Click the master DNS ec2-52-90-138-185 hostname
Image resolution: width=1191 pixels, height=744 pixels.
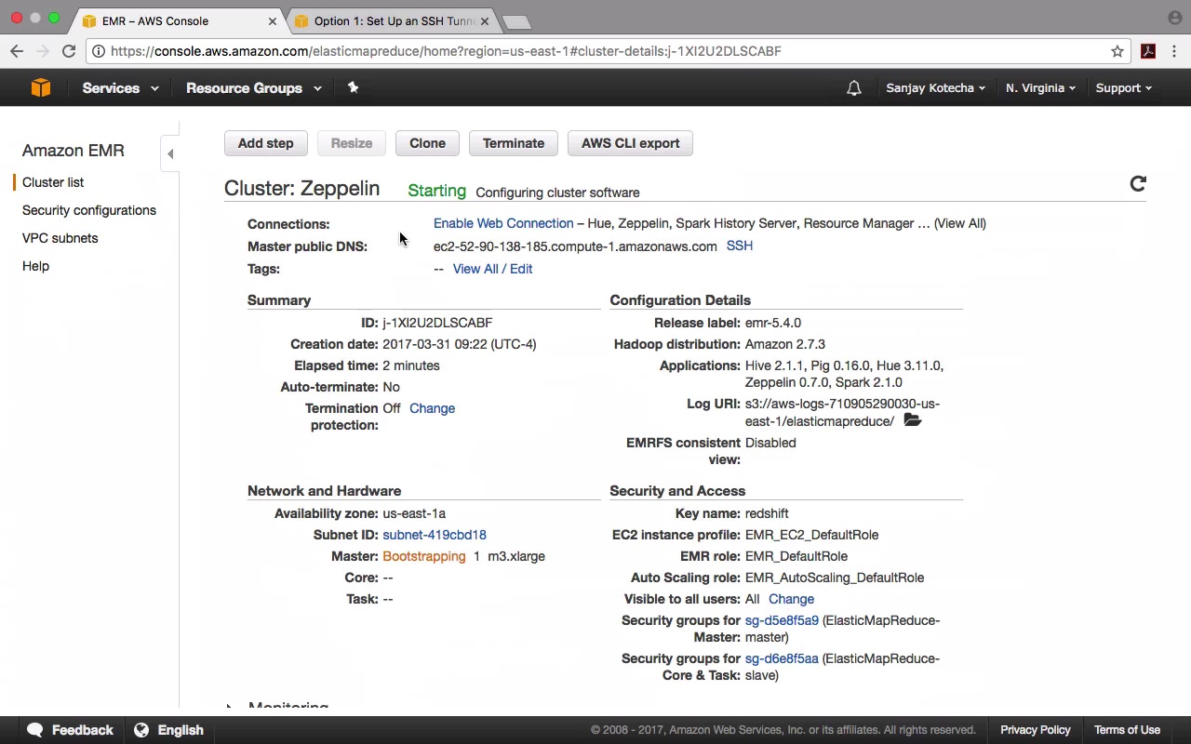point(575,246)
